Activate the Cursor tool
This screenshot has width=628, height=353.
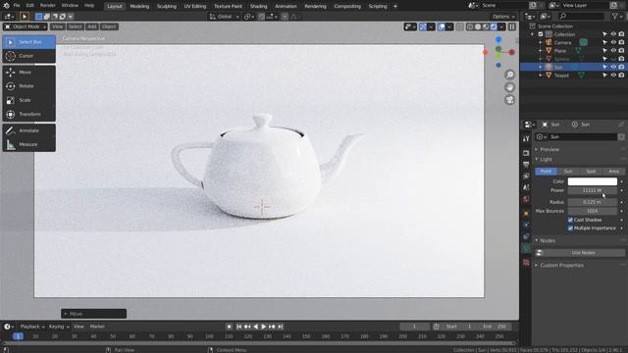tap(28, 56)
